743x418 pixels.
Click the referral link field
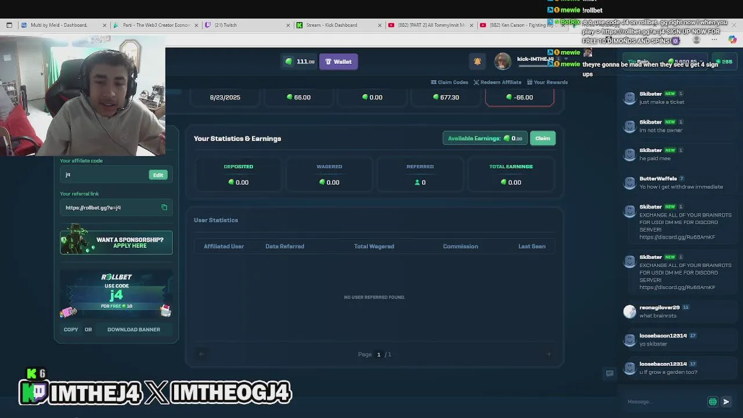116,208
